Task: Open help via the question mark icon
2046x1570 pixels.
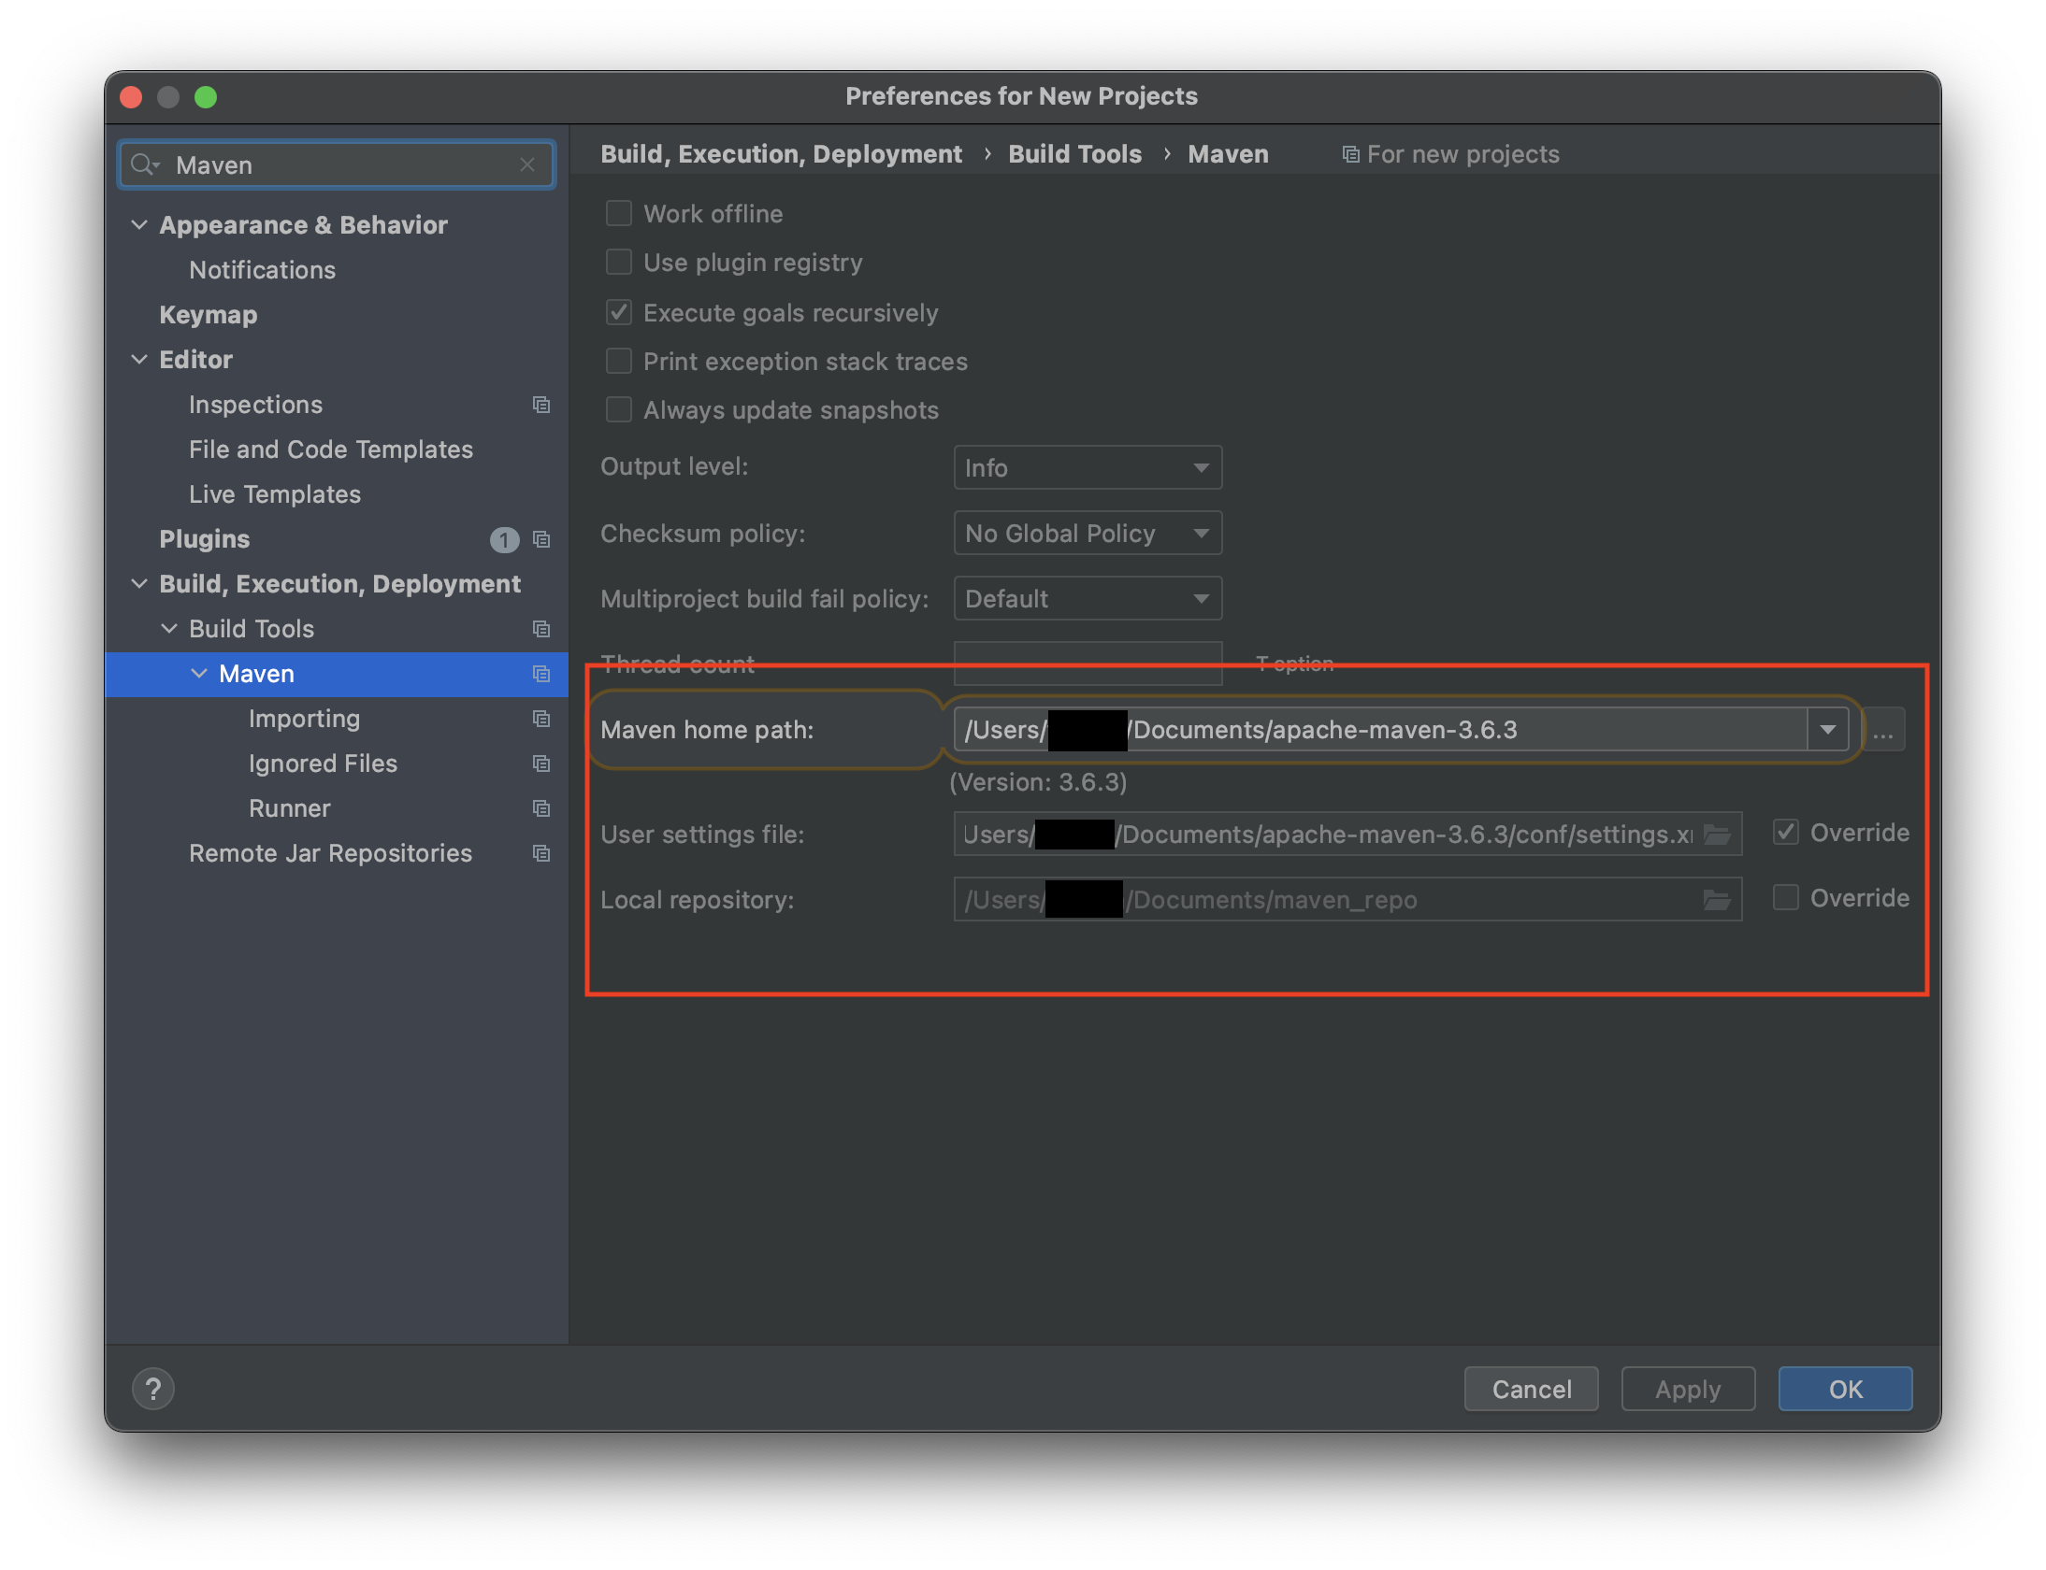Action: pos(153,1389)
